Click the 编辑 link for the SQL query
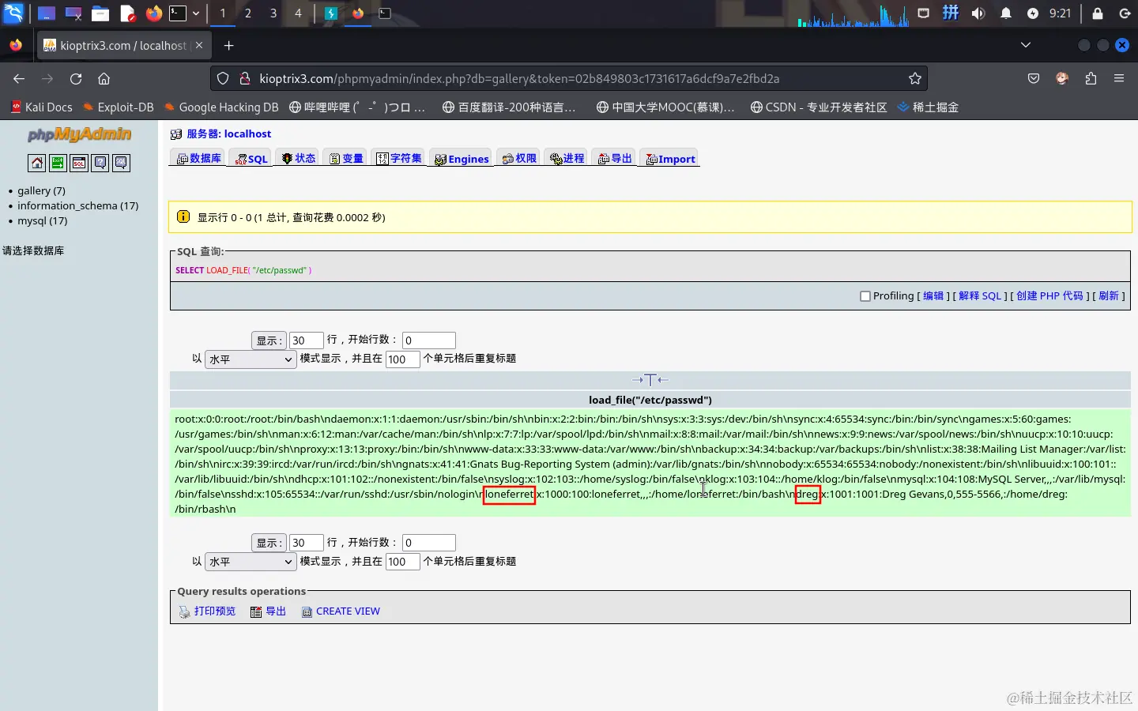 (x=933, y=295)
